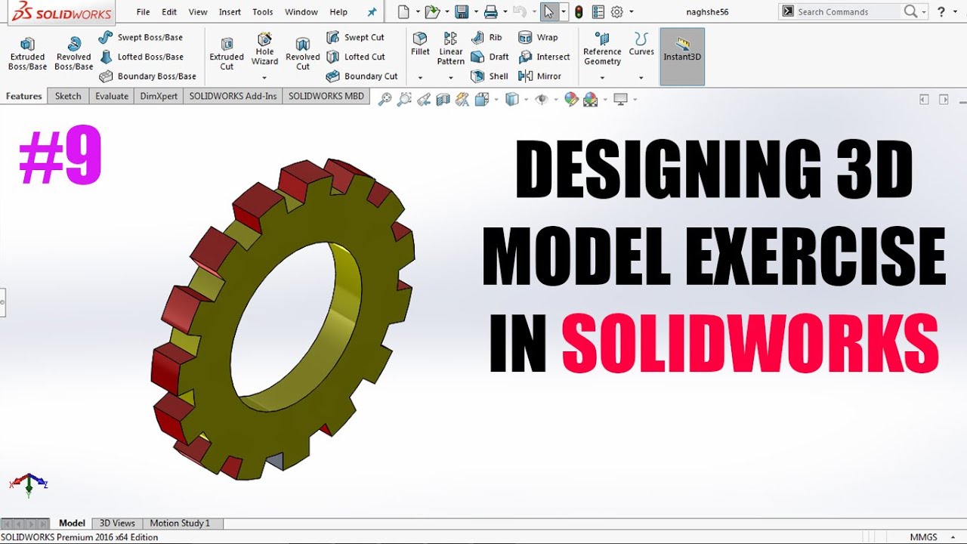Open the Tools menu

(263, 12)
